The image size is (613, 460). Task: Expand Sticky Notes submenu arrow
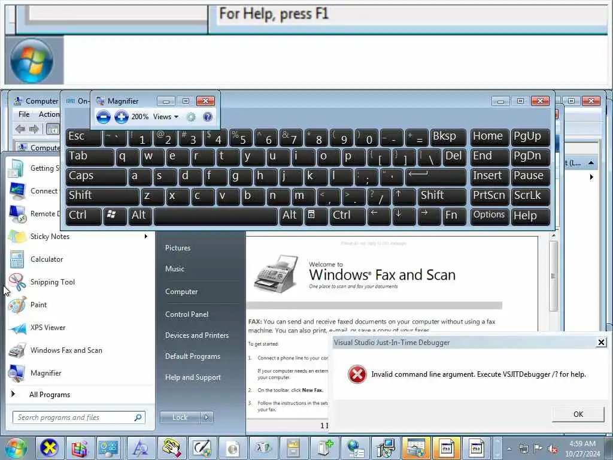click(x=146, y=236)
